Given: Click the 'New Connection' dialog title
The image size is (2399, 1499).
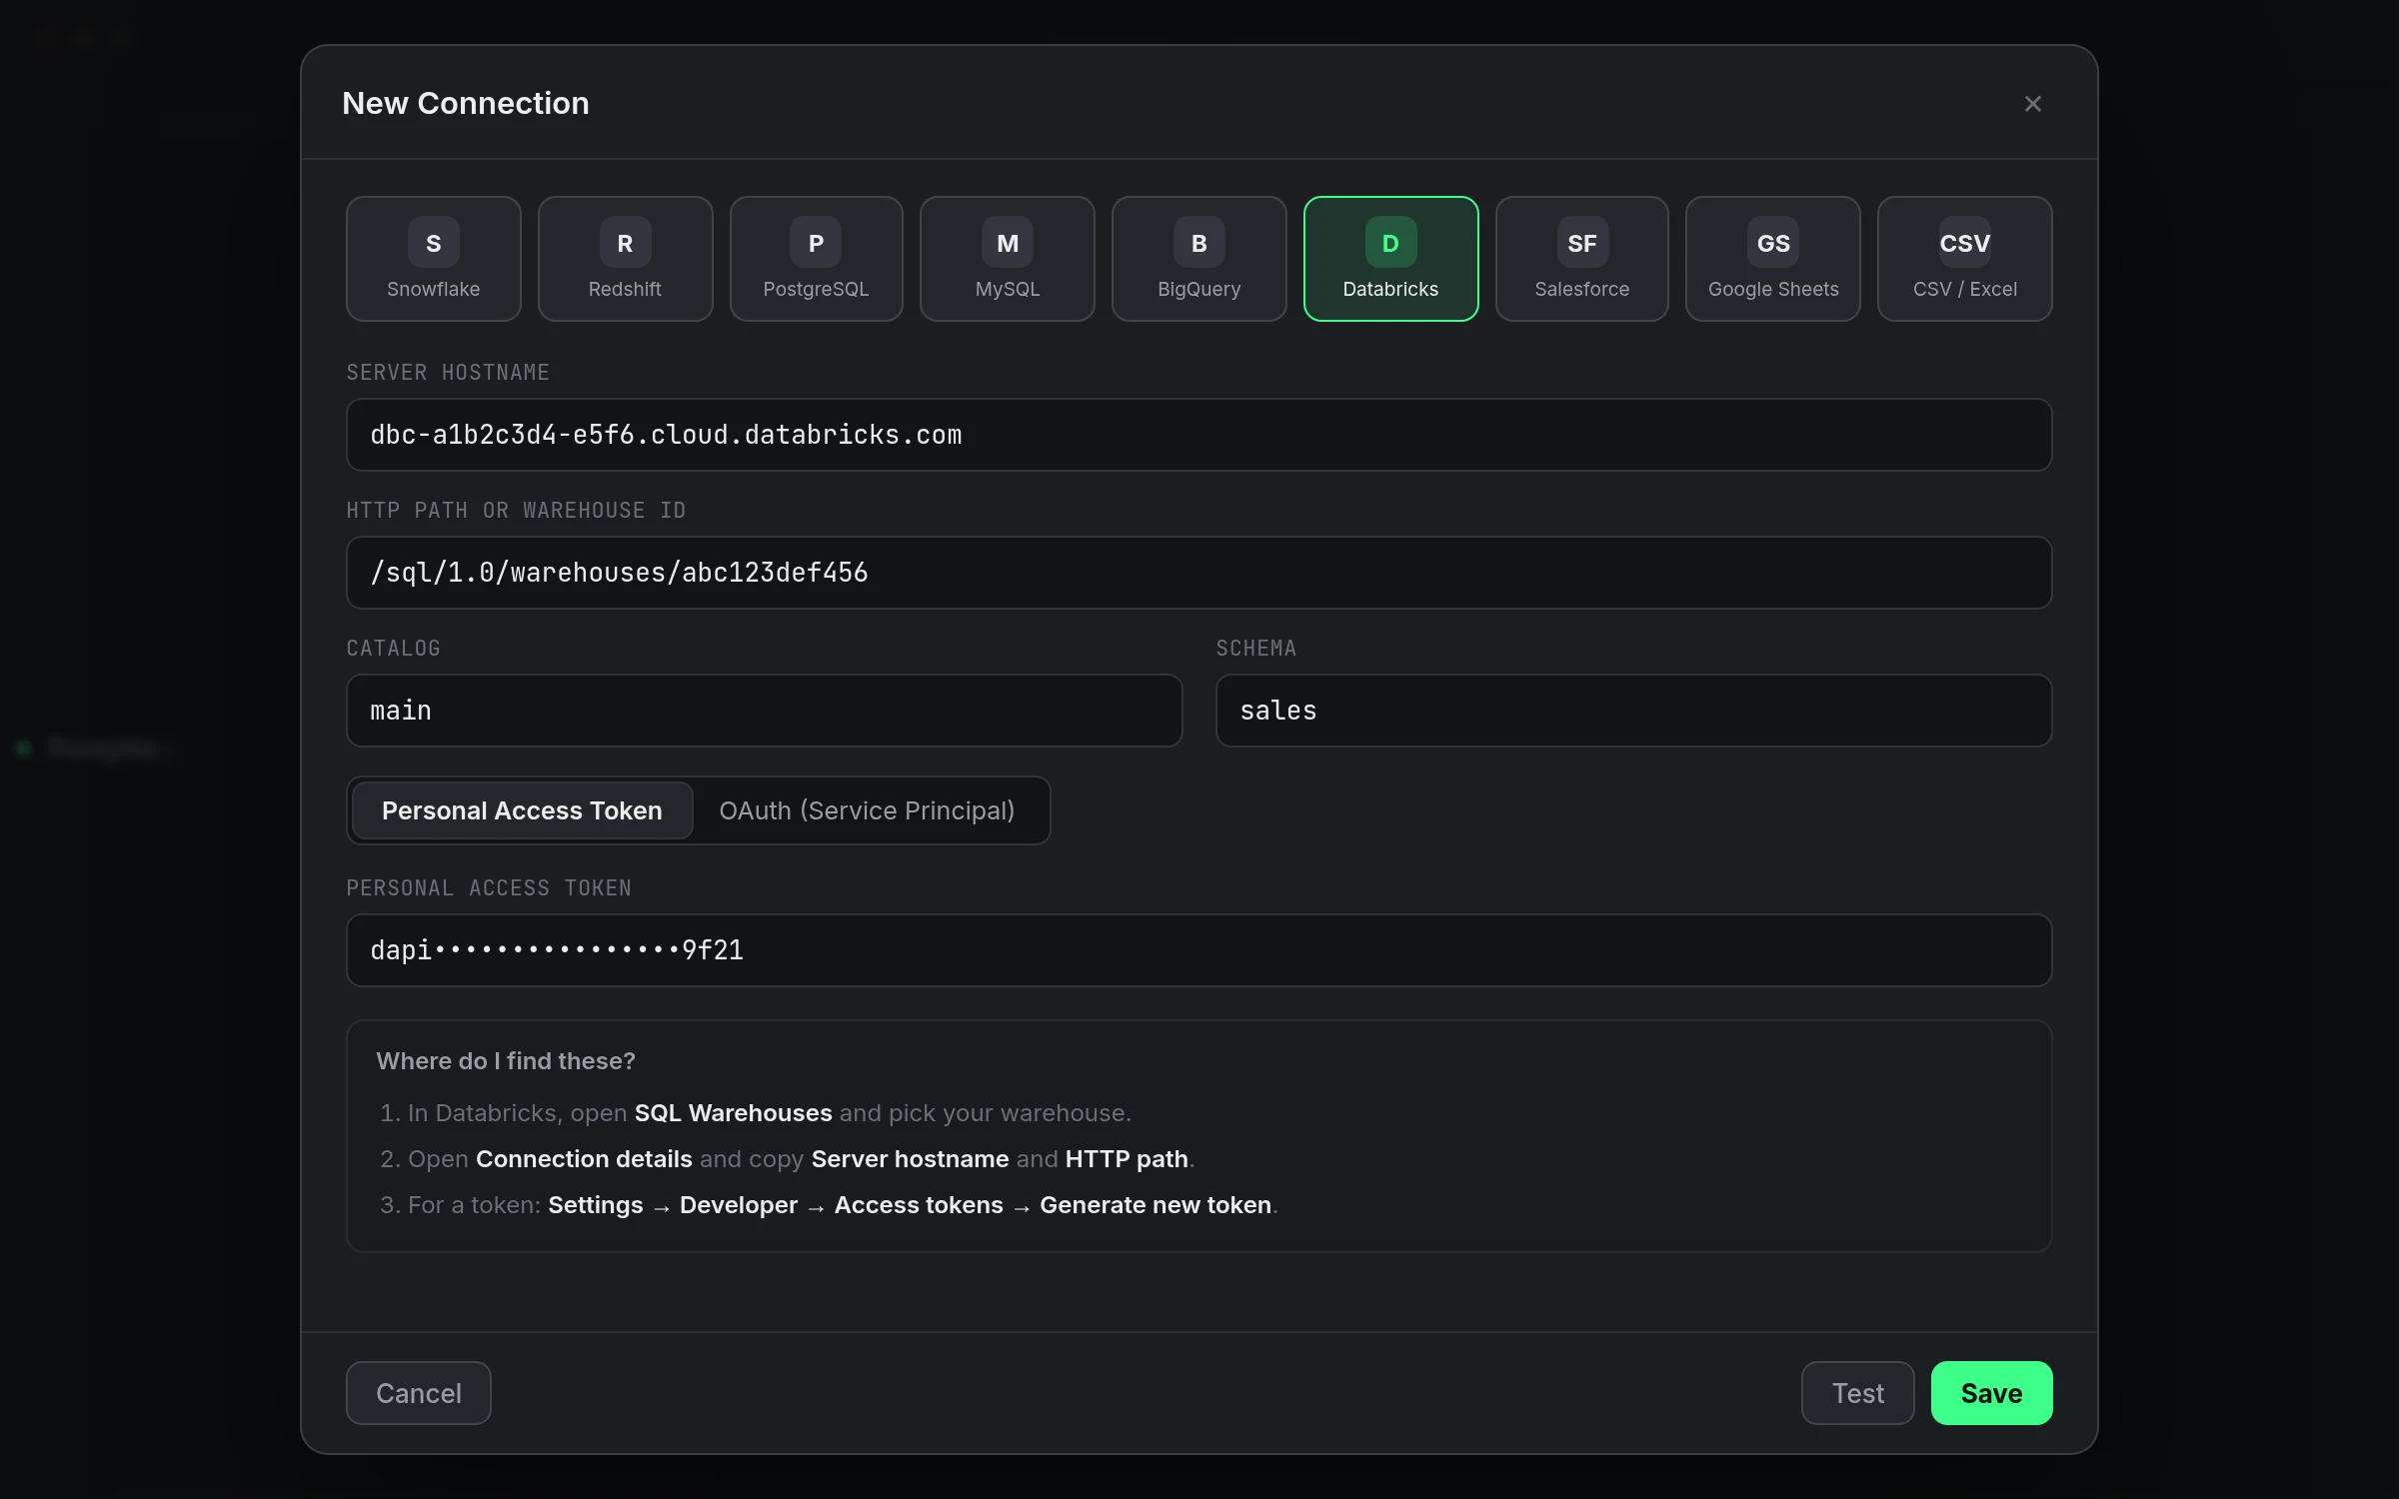Looking at the screenshot, I should click(466, 103).
